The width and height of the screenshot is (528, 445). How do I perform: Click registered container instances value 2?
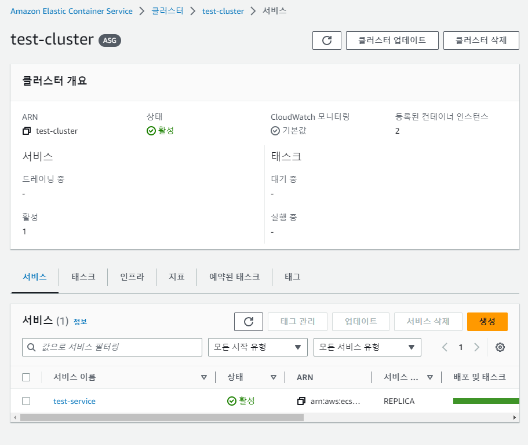tap(398, 131)
